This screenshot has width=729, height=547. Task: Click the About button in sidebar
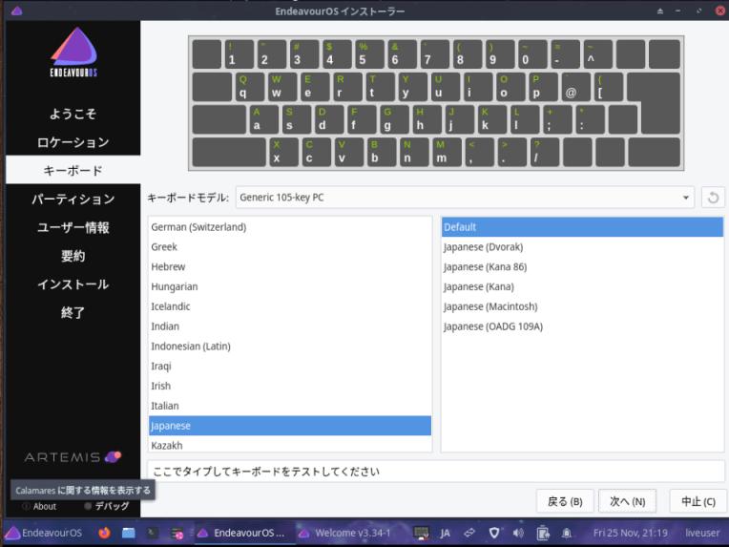[x=39, y=506]
